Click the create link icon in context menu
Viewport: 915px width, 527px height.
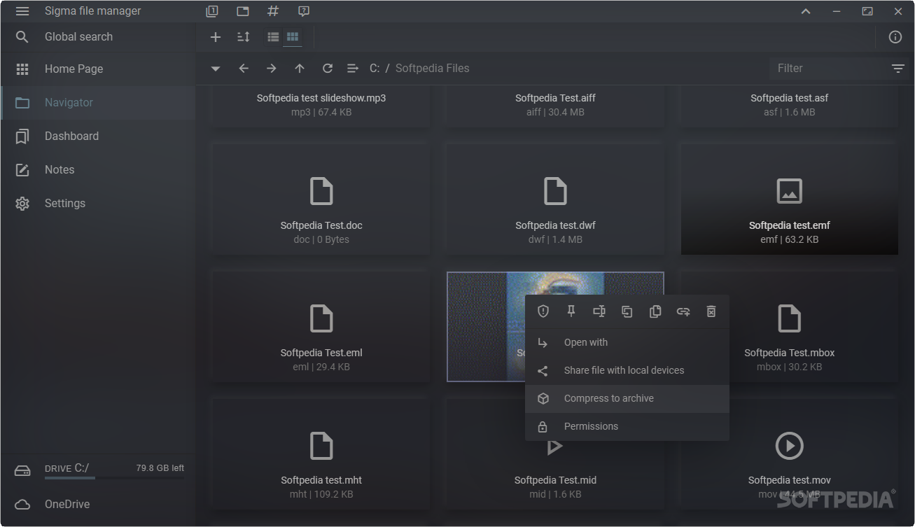(683, 311)
